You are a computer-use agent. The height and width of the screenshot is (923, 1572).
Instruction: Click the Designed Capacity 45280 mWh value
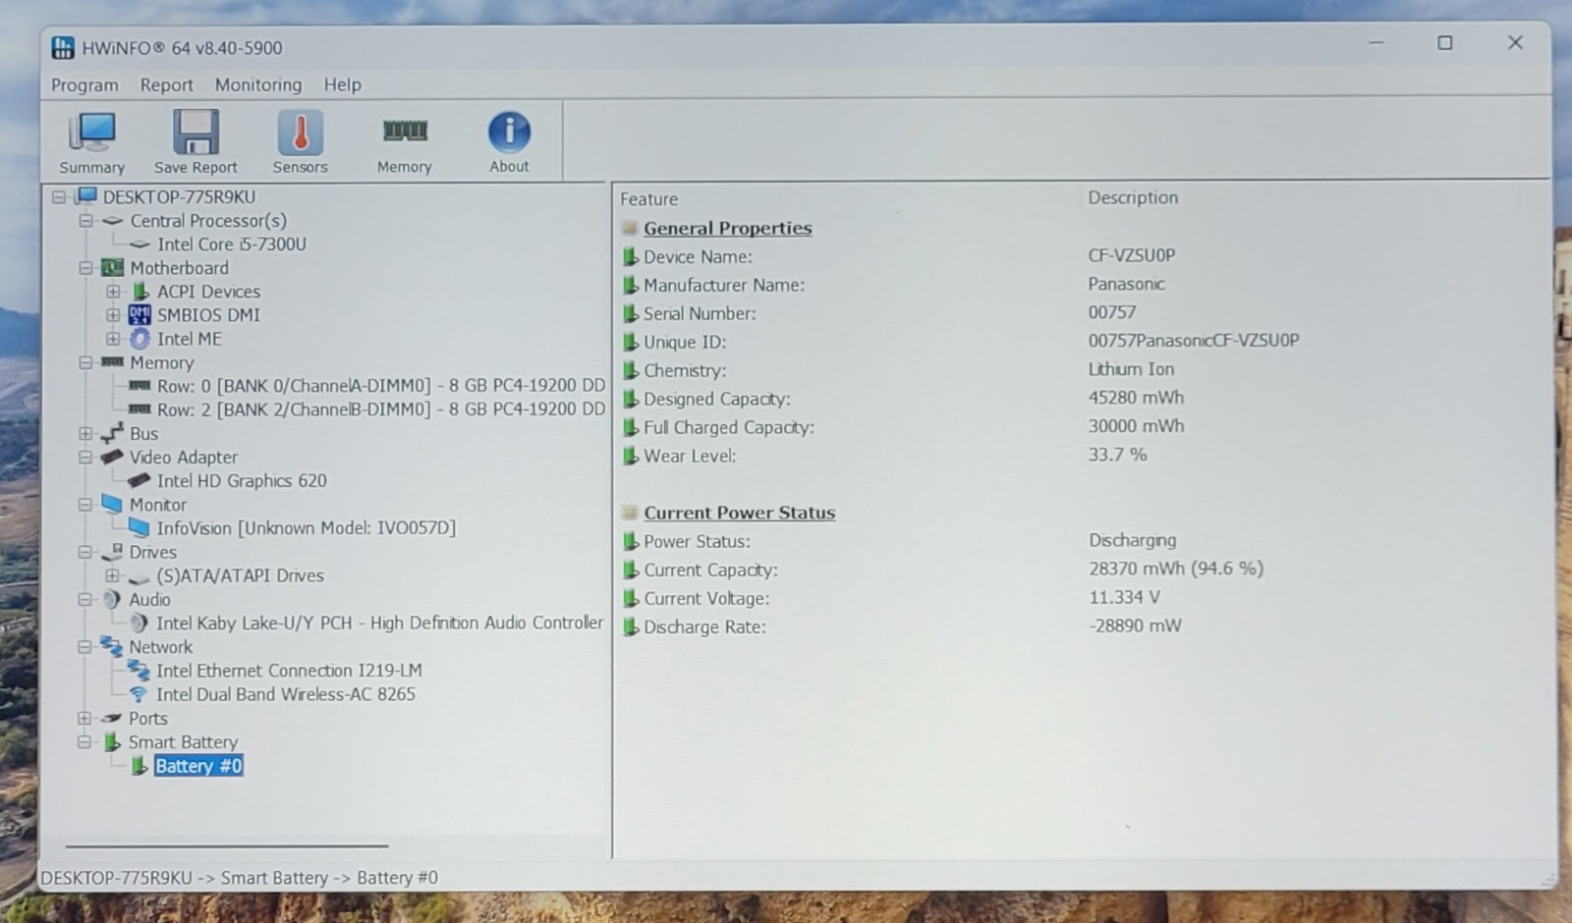click(x=1136, y=398)
